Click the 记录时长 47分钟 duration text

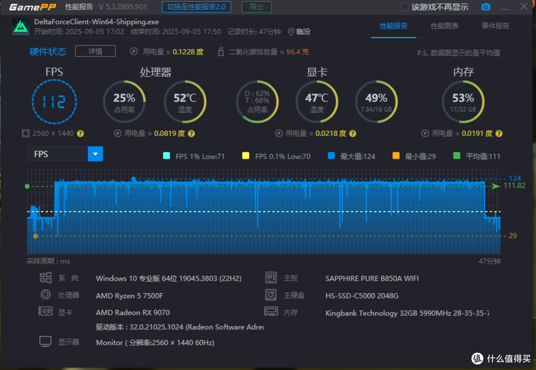point(254,32)
